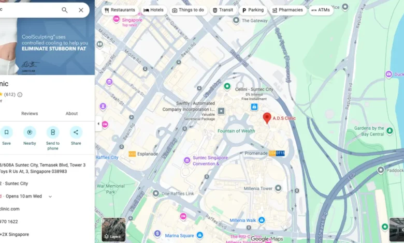Show nearby ATMs on map
The image size is (404, 243).
321,10
